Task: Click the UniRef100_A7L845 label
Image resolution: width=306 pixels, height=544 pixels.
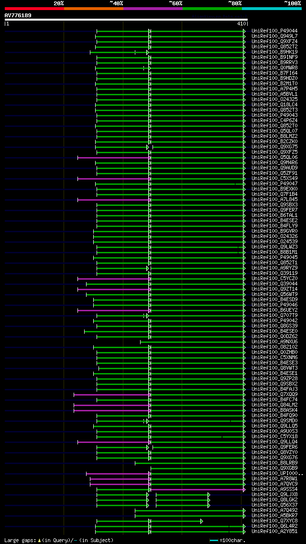Action: tap(274, 200)
